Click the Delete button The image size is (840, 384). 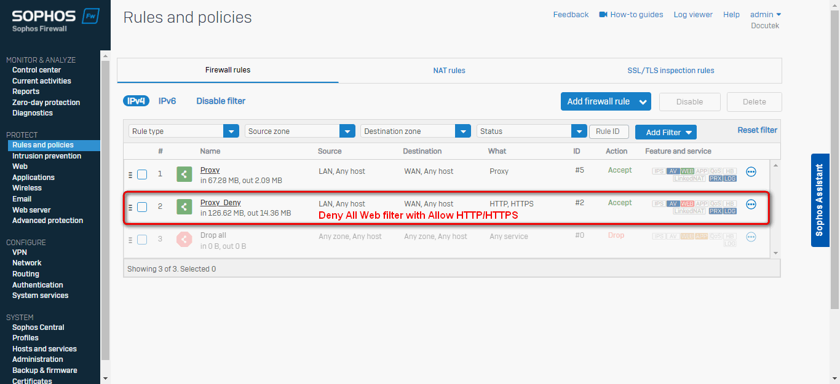(x=755, y=102)
